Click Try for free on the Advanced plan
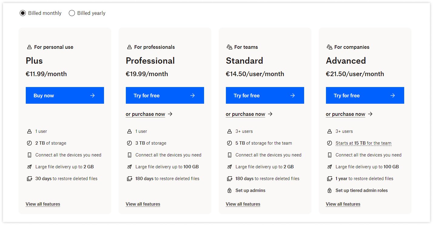Image resolution: width=433 pixels, height=225 pixels. 365,95
